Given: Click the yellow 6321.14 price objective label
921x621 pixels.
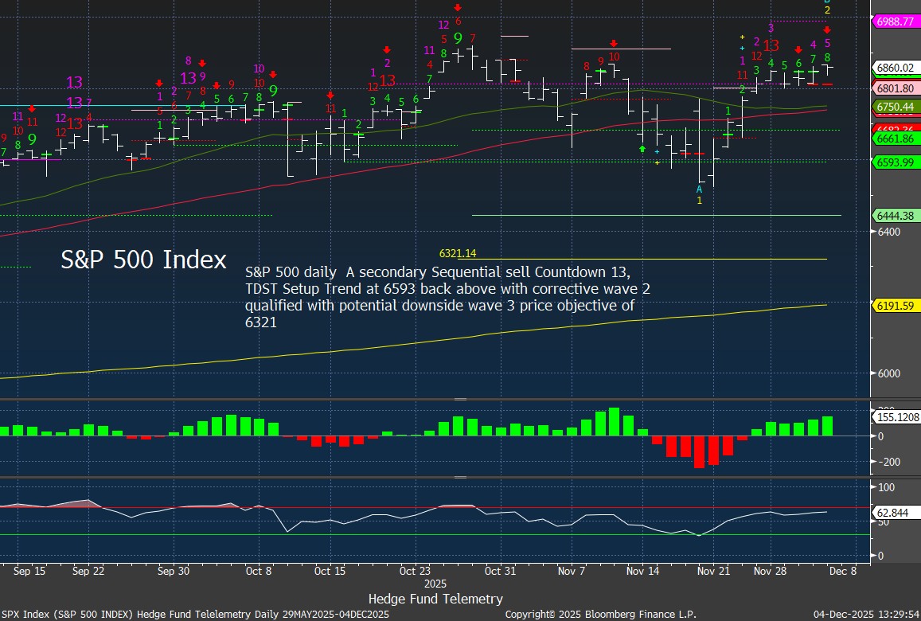Looking at the screenshot, I should [457, 253].
